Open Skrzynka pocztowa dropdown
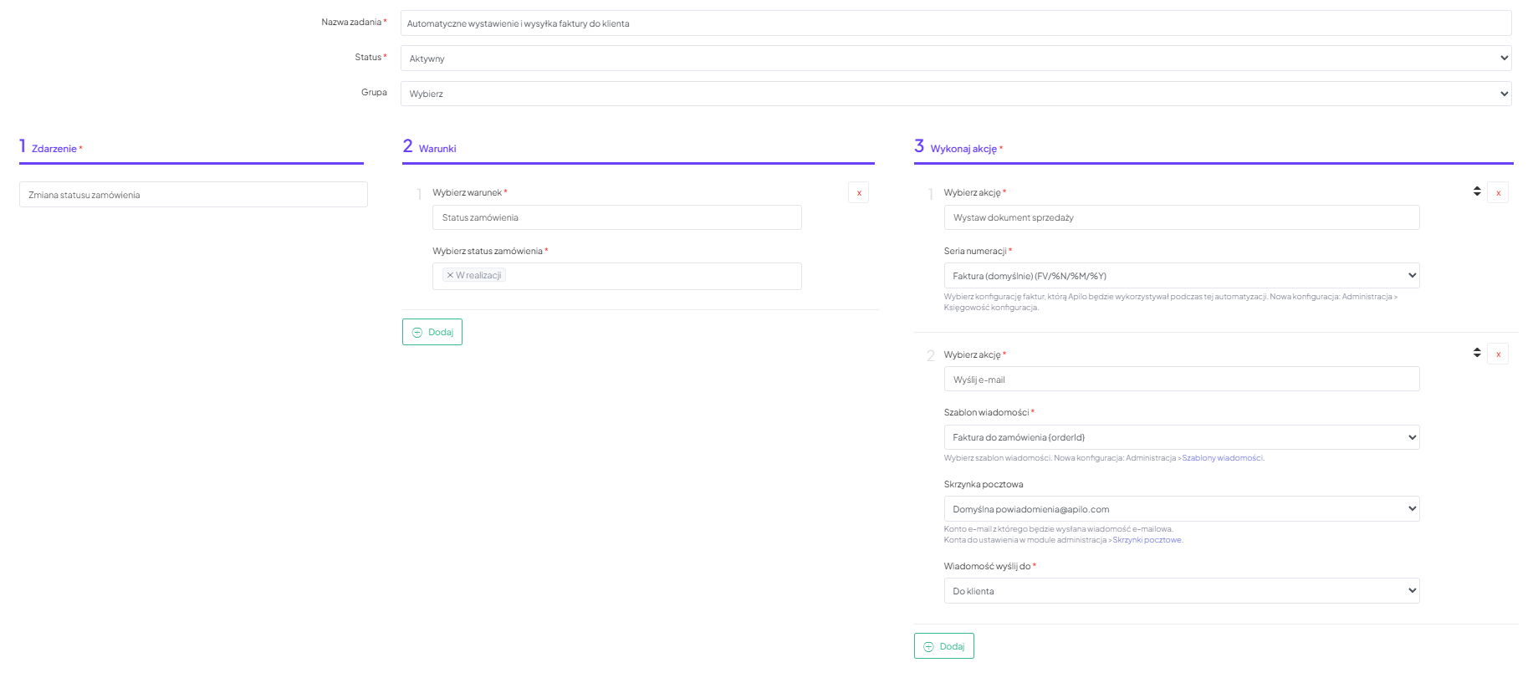1533x683 pixels. click(1181, 509)
